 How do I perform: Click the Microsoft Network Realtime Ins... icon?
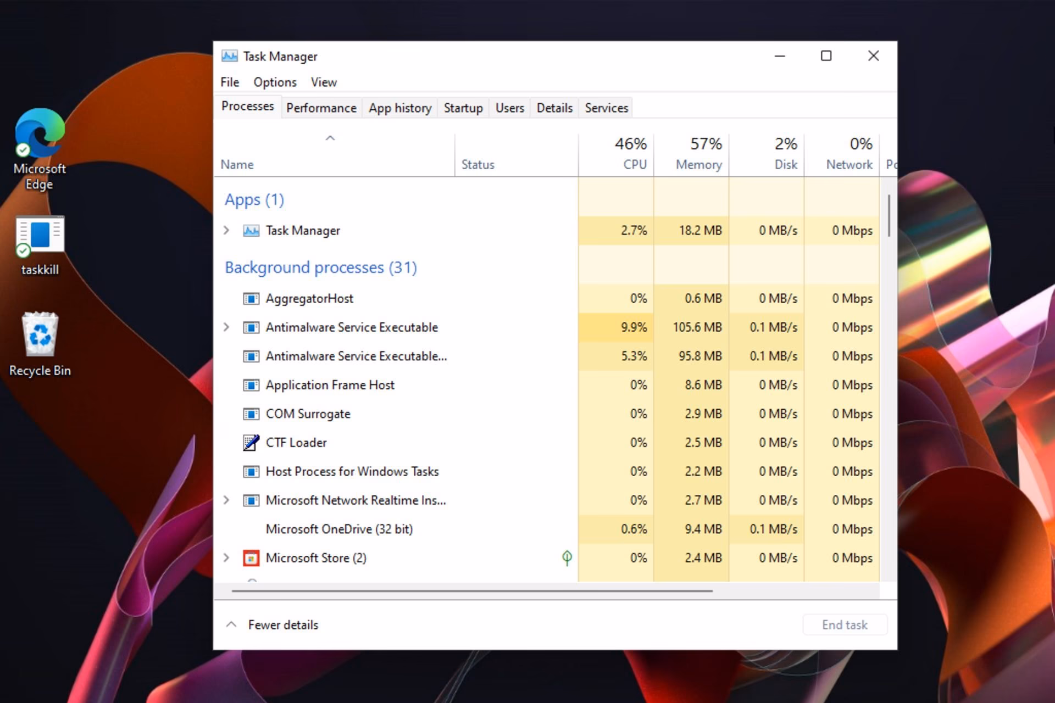(x=251, y=500)
